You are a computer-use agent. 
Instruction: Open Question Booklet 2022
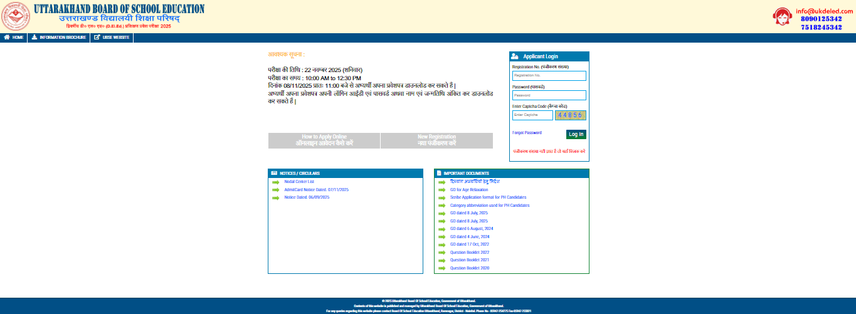[x=470, y=253]
